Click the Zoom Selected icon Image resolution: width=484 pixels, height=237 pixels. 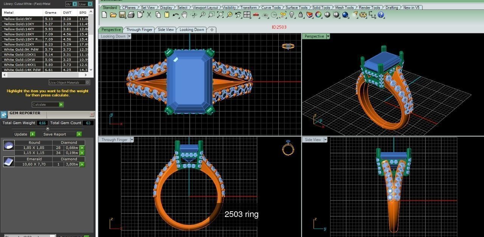(x=229, y=15)
